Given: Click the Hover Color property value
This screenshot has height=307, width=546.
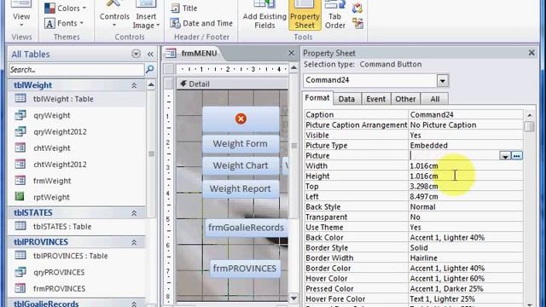Looking at the screenshot, I should (466, 279).
